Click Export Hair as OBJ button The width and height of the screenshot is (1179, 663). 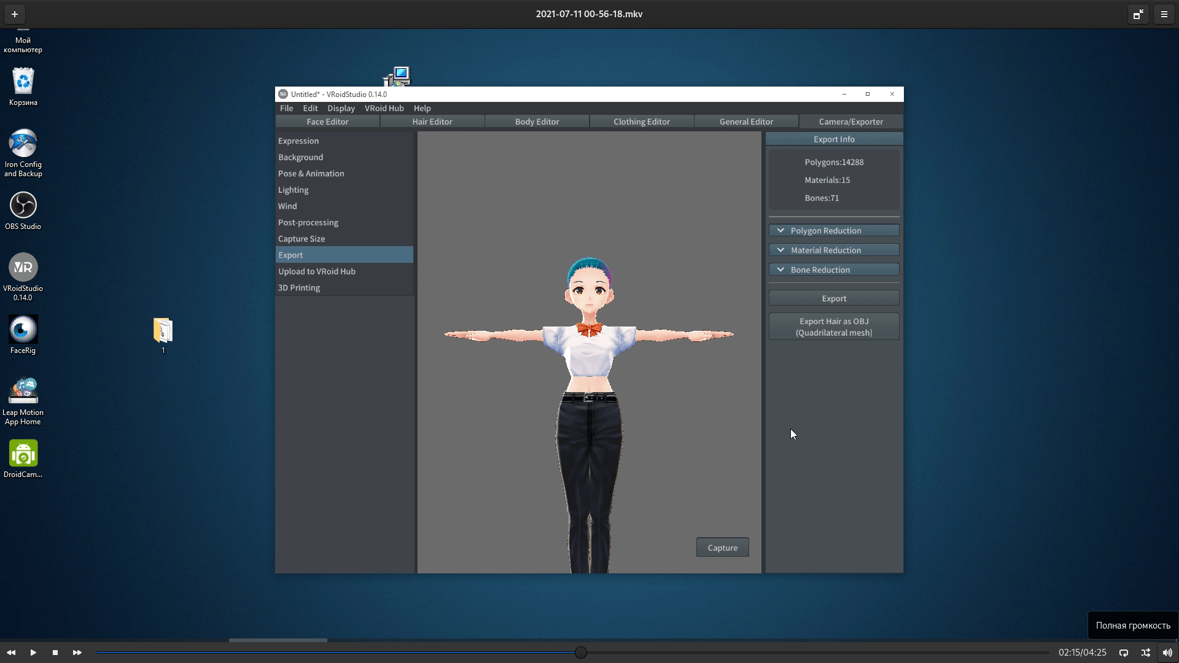(834, 327)
